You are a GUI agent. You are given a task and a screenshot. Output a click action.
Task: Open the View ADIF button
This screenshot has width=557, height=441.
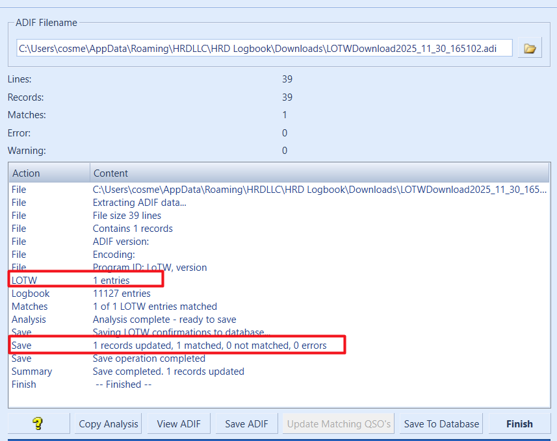click(179, 423)
